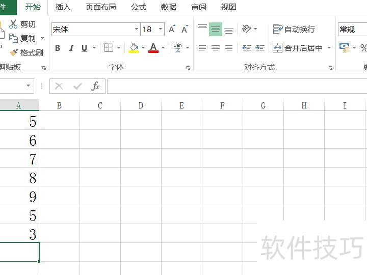Open the 公式 (Formulas) tab

tap(139, 7)
